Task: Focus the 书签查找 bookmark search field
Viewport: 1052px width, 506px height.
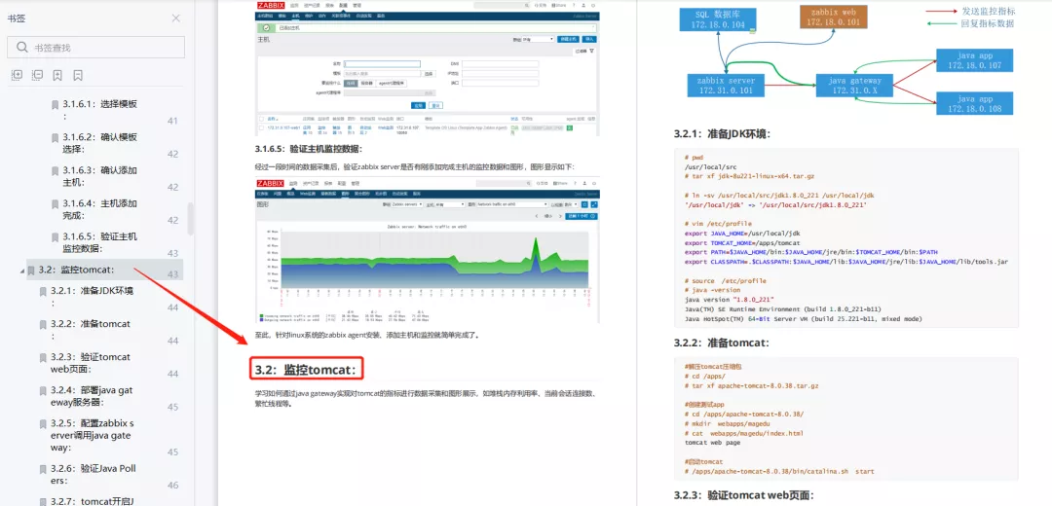Action: (95, 47)
